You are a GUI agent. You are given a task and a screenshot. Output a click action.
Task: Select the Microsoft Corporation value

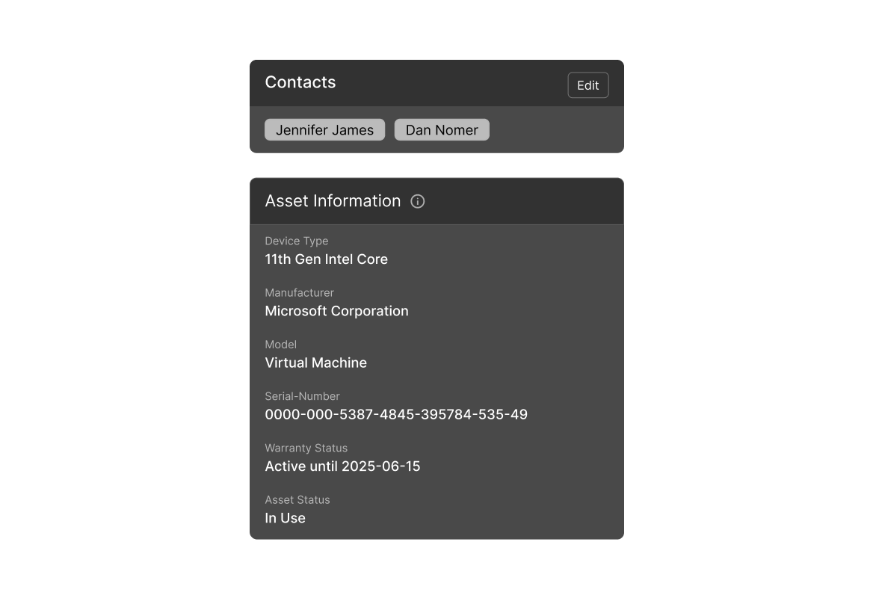pyautogui.click(x=337, y=311)
